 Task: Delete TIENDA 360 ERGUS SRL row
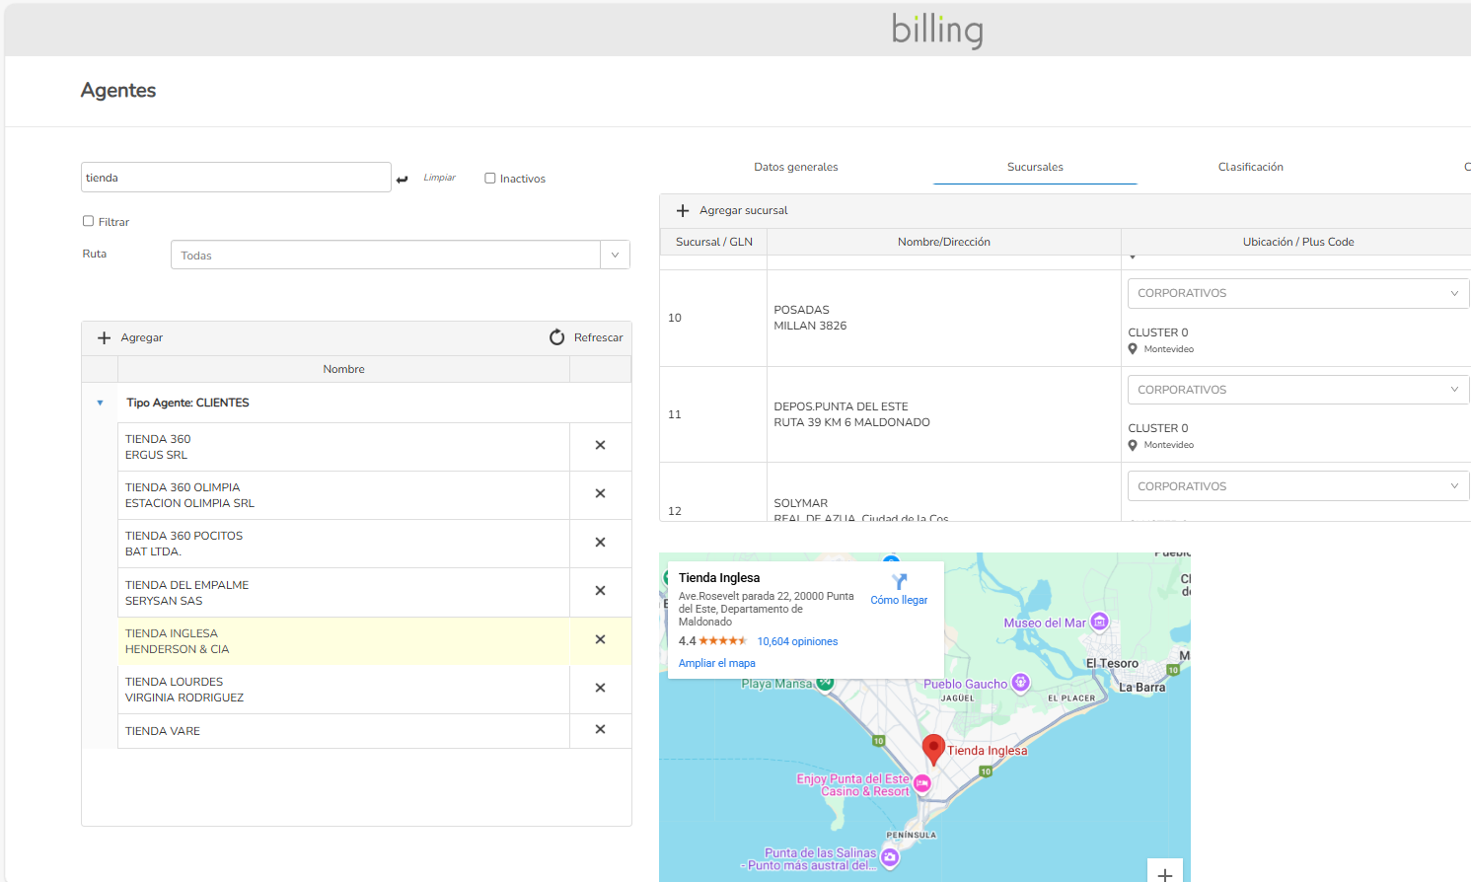[x=600, y=446]
